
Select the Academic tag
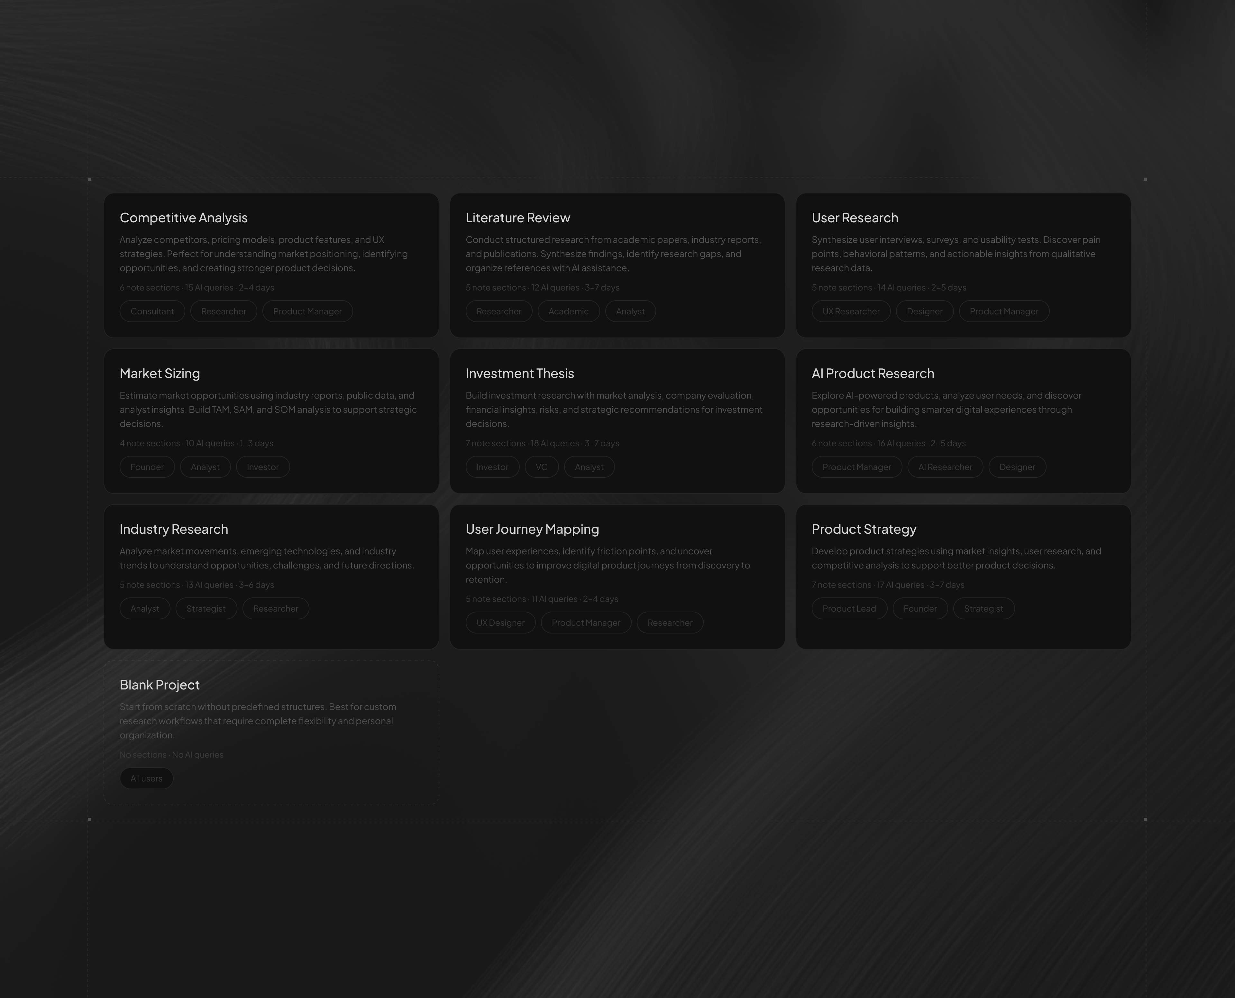coord(568,311)
